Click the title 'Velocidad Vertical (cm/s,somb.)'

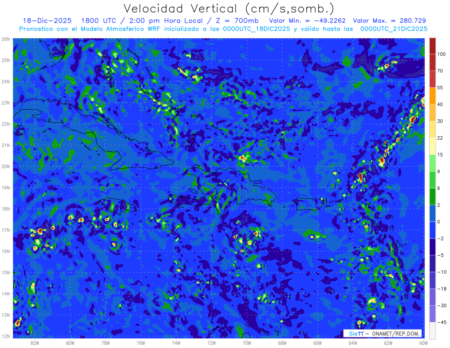228,9
